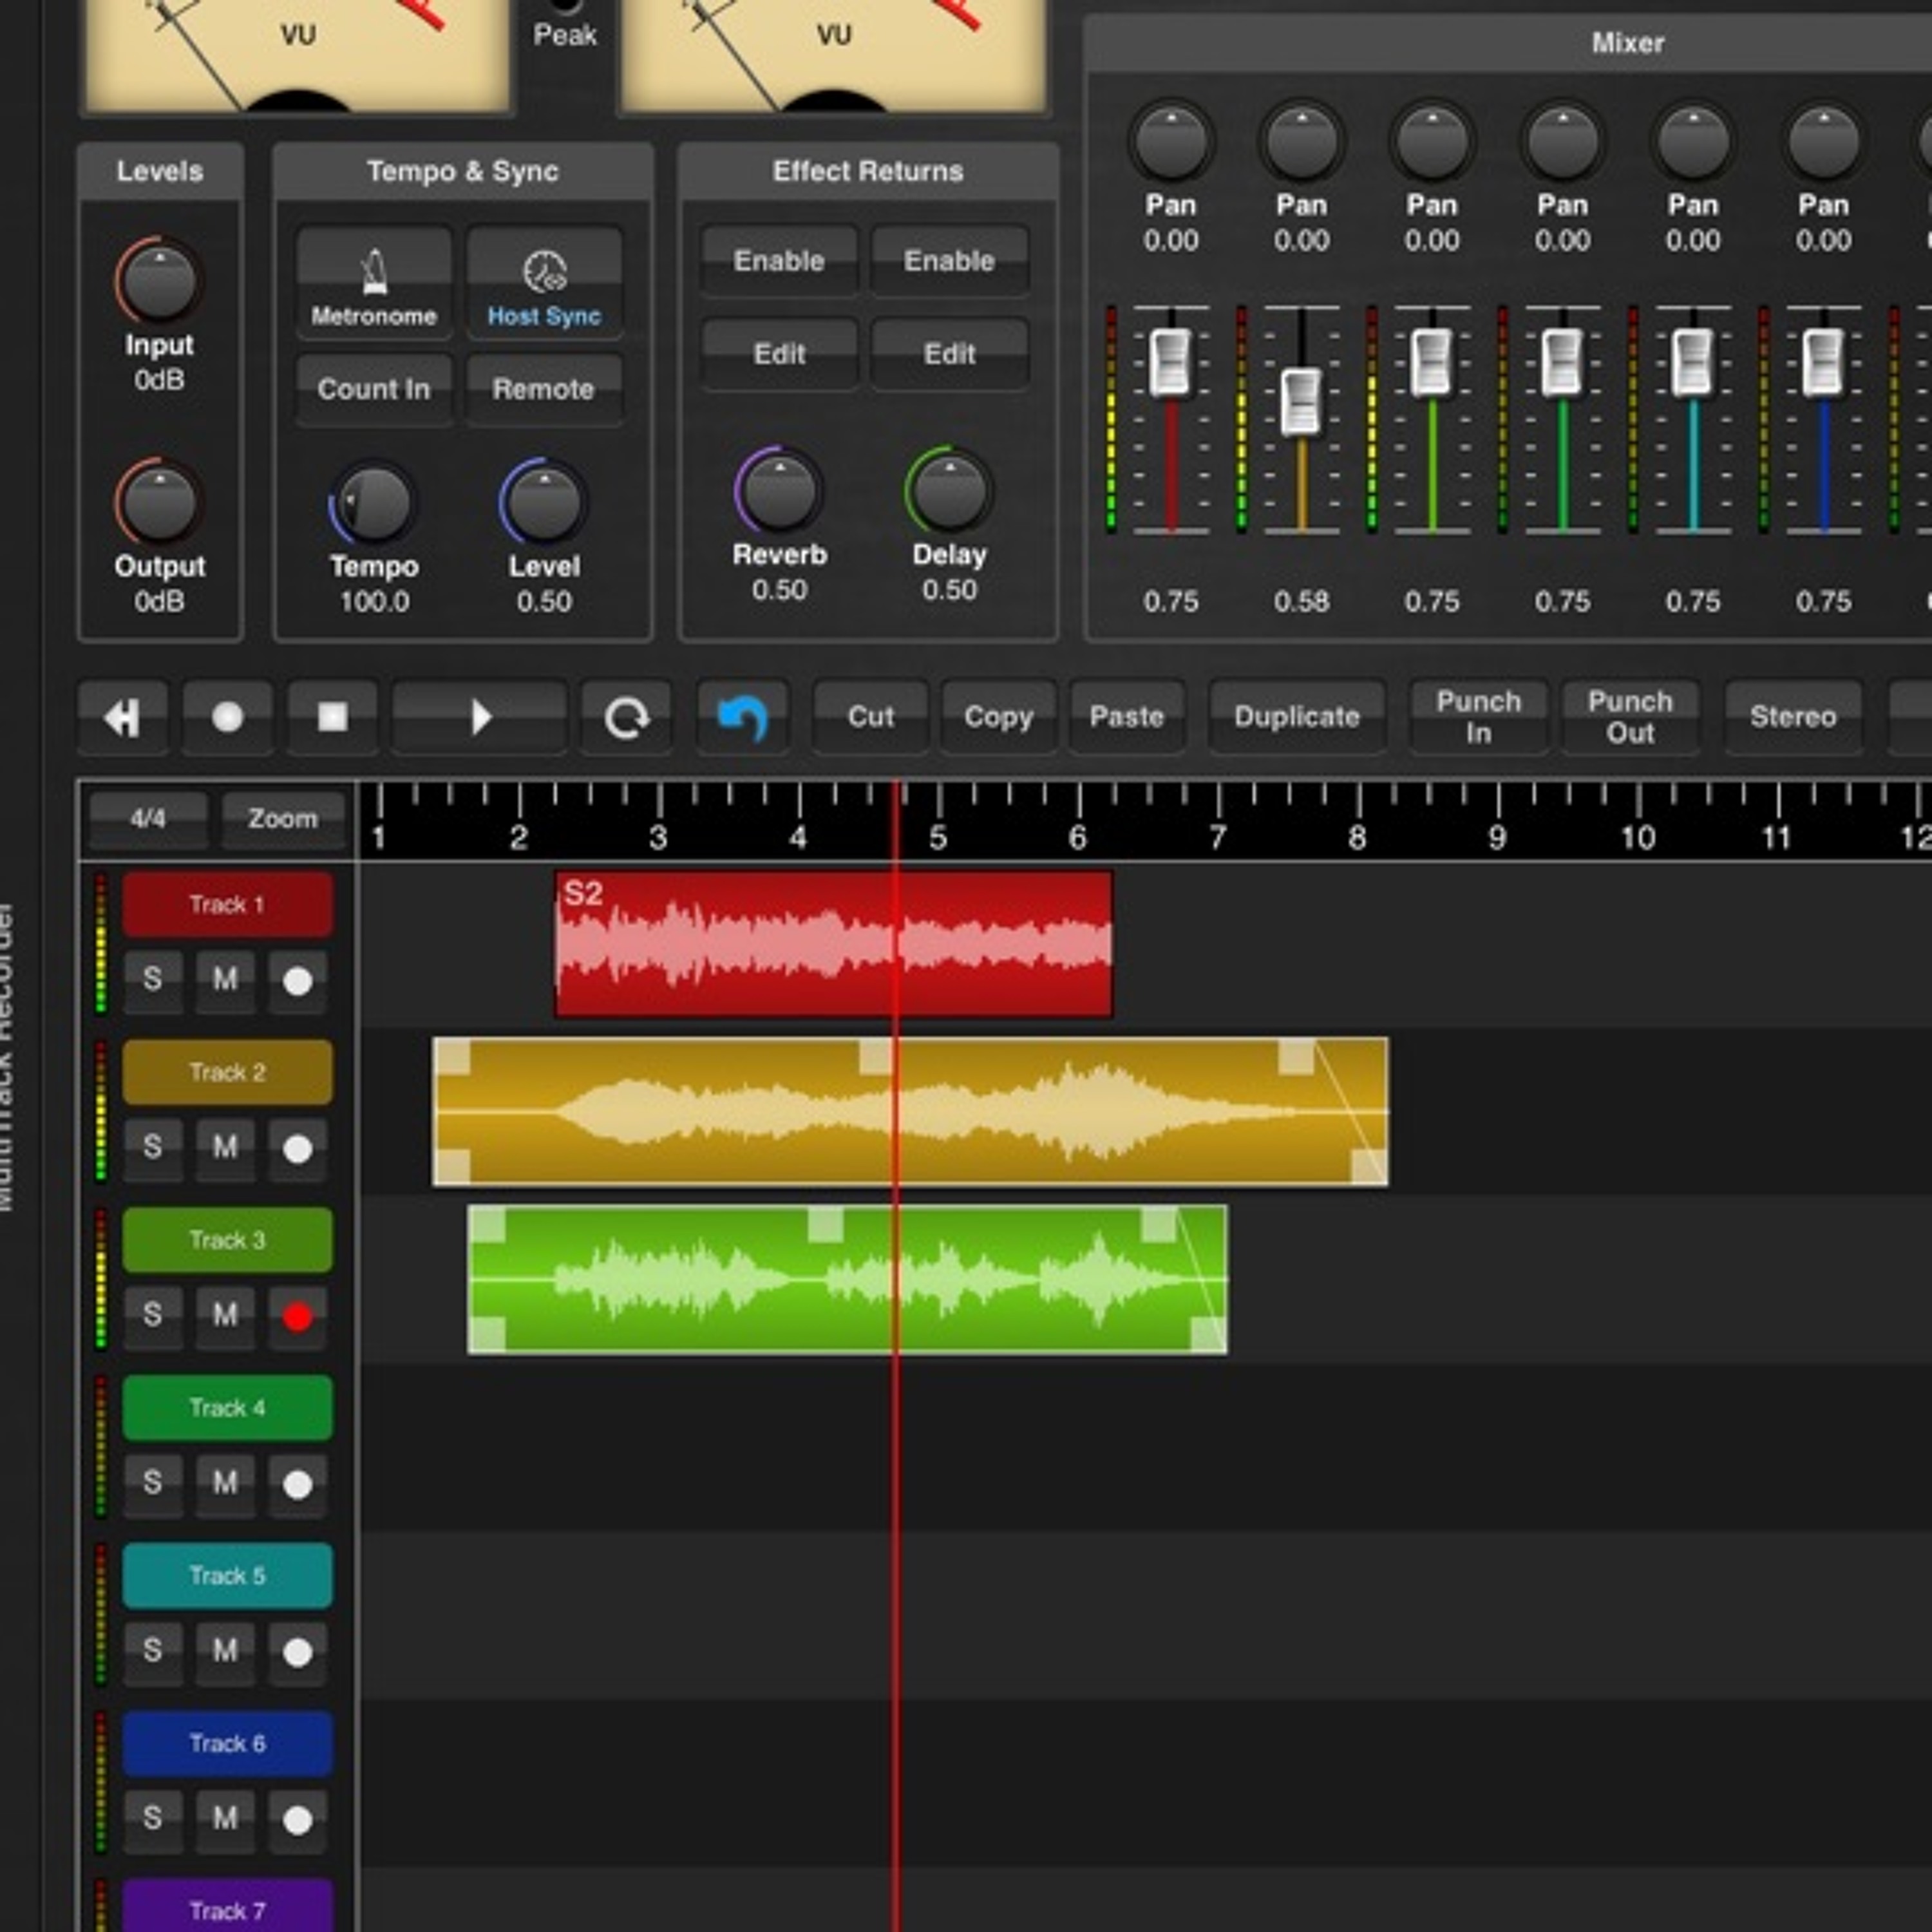Select the Track 6 label
Viewport: 1932px width, 1932px height.
[227, 1744]
